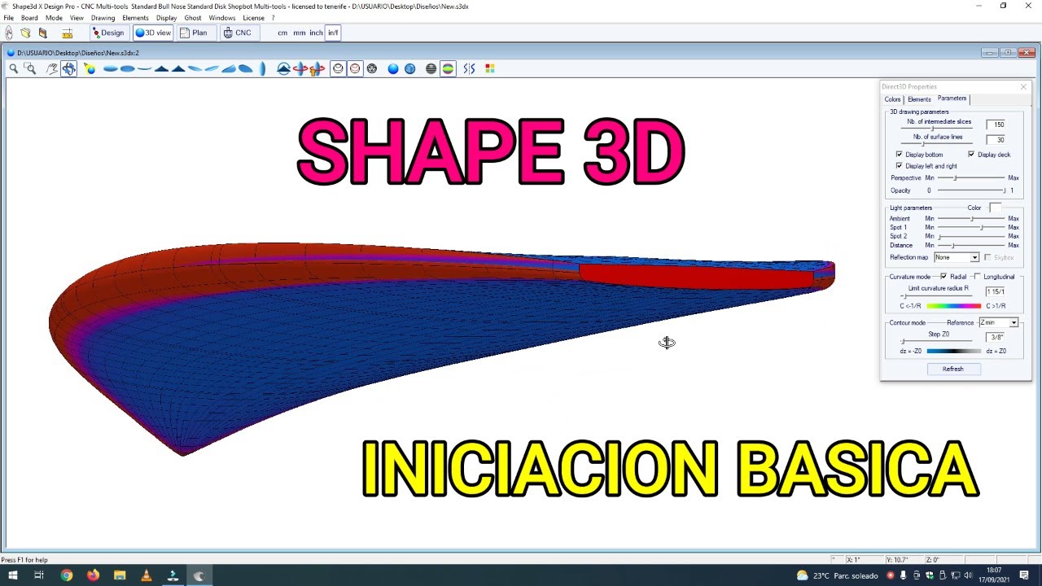Click the rainbow curvature sphere icon

pos(448,69)
